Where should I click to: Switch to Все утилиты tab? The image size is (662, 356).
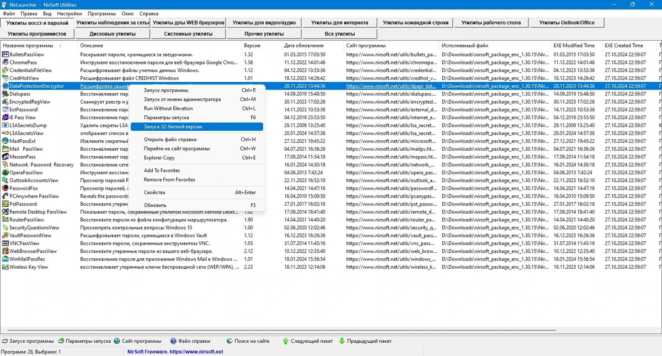click(x=339, y=34)
